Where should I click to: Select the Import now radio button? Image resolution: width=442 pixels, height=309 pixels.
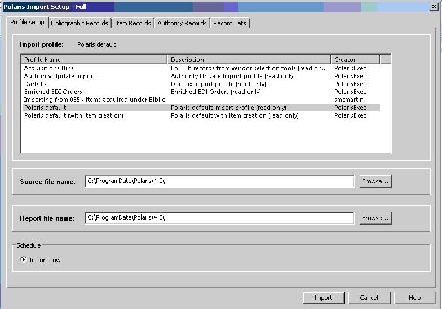coord(24,259)
